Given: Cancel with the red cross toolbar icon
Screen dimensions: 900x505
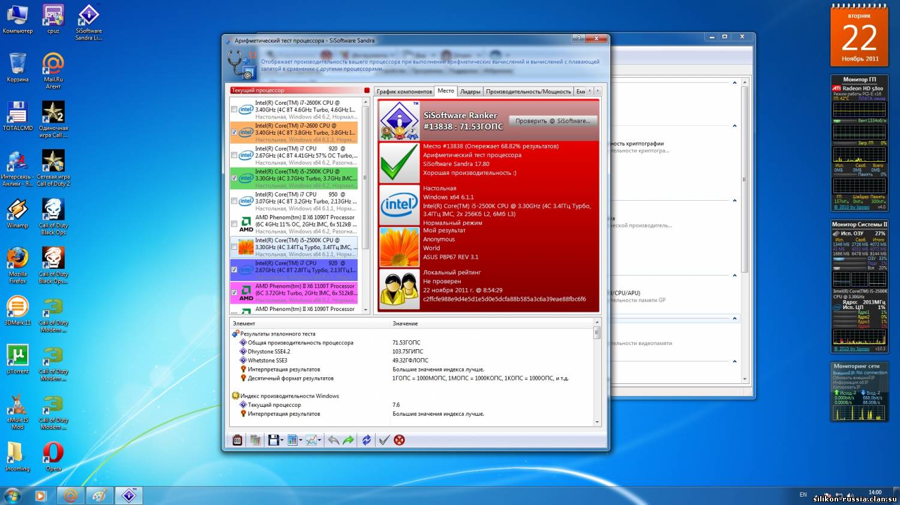Looking at the screenshot, I should 400,440.
